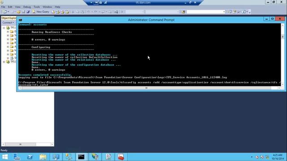This screenshot has width=287, height=161.
Task: Click the taskbar clock showing 4:25 AM
Action: [x=278, y=157]
